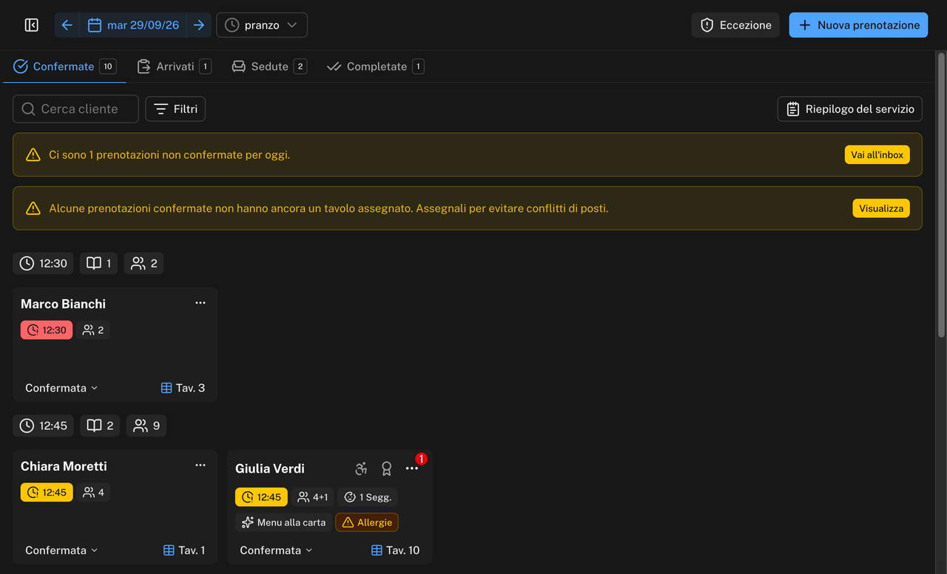Image resolution: width=947 pixels, height=574 pixels.
Task: Open Riepilogo del servizio
Action: coord(850,109)
